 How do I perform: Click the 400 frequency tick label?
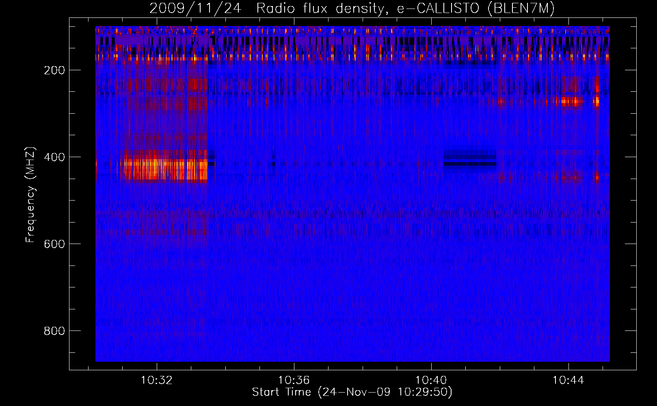tap(54, 157)
